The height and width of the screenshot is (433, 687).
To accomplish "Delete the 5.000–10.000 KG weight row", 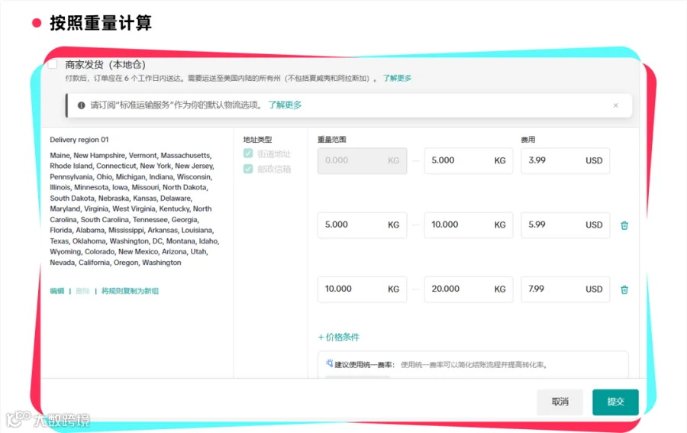I will pos(624,225).
